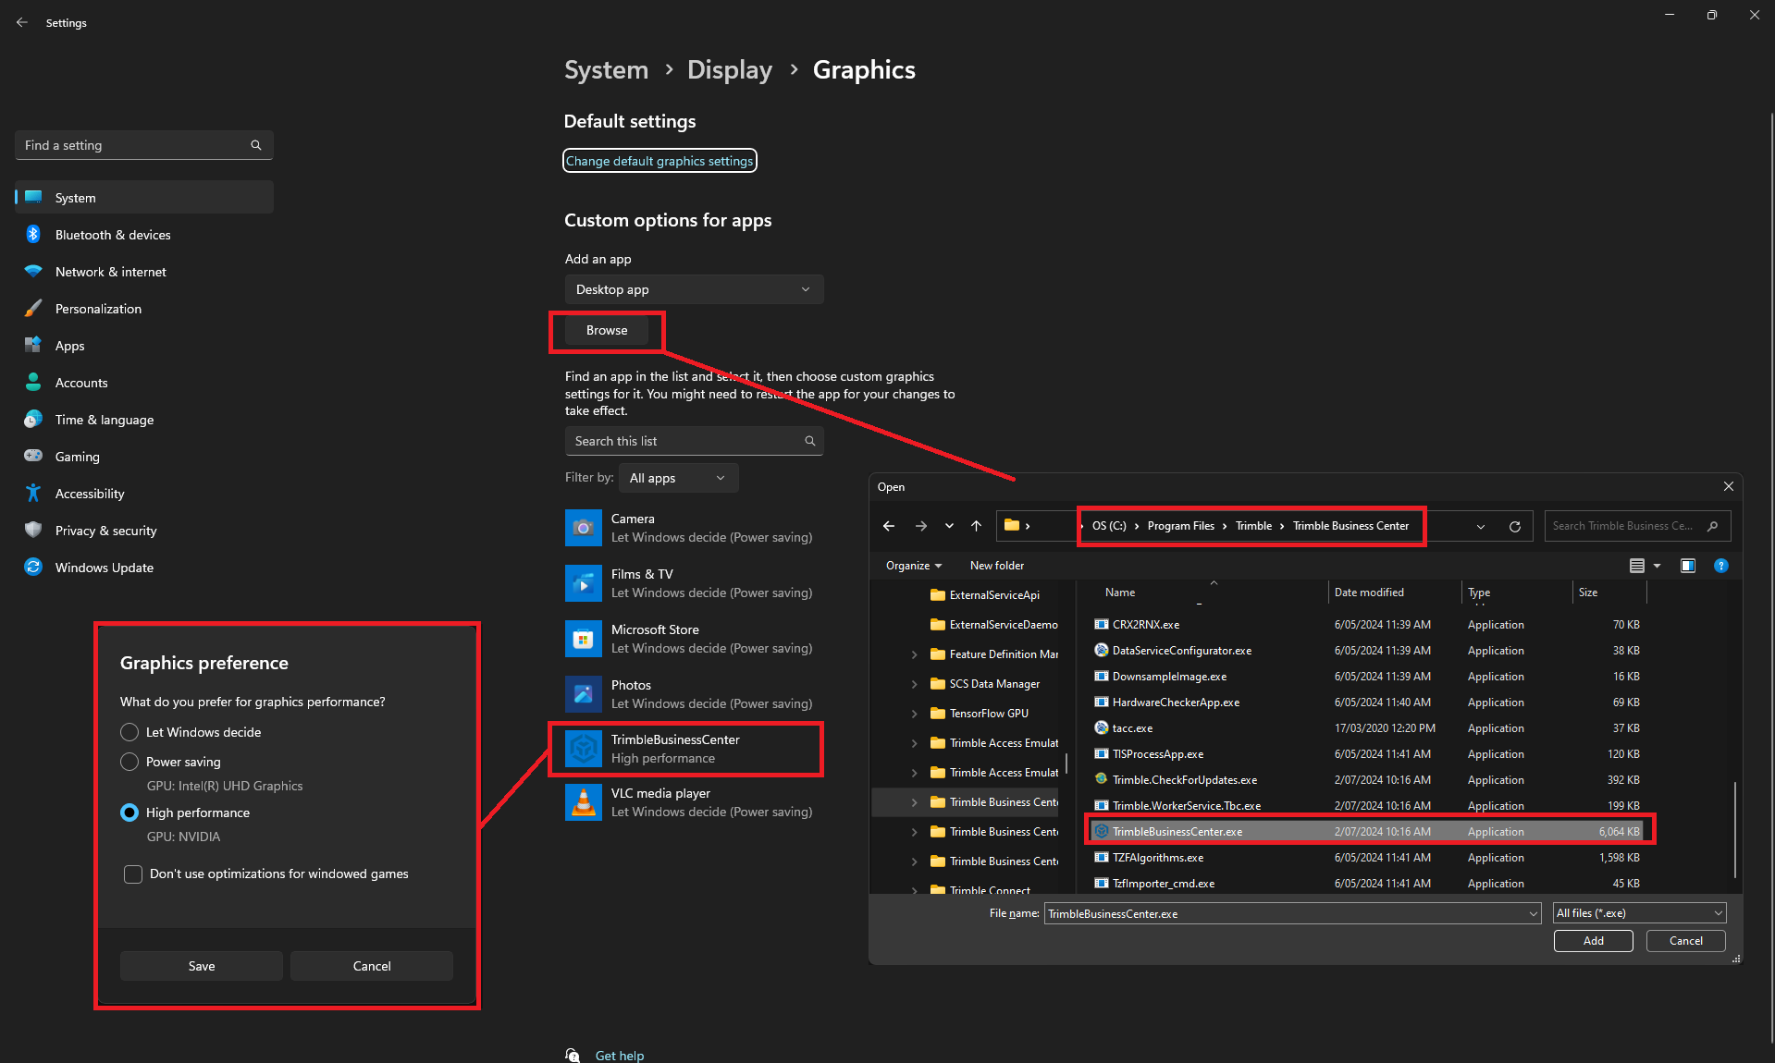This screenshot has height=1063, width=1775.
Task: Select the High performance radio button
Action: 129,813
